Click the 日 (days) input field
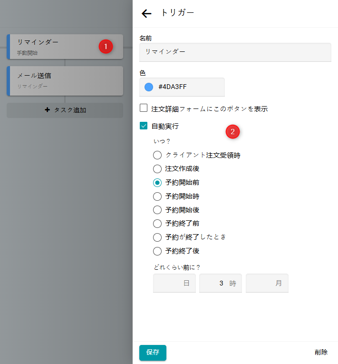338x364 pixels. pos(174,283)
